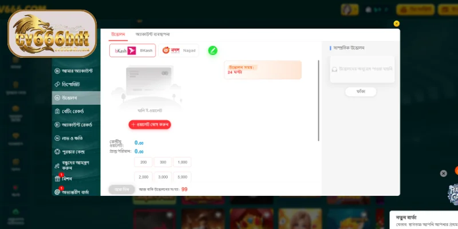Open অ্যাকাউন্ট রেকর্ড (Account record) in sidebar
This screenshot has height=229, width=458.
click(x=76, y=125)
